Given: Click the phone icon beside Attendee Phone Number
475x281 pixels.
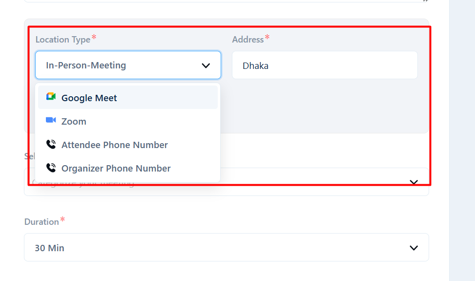Looking at the screenshot, I should 51,144.
